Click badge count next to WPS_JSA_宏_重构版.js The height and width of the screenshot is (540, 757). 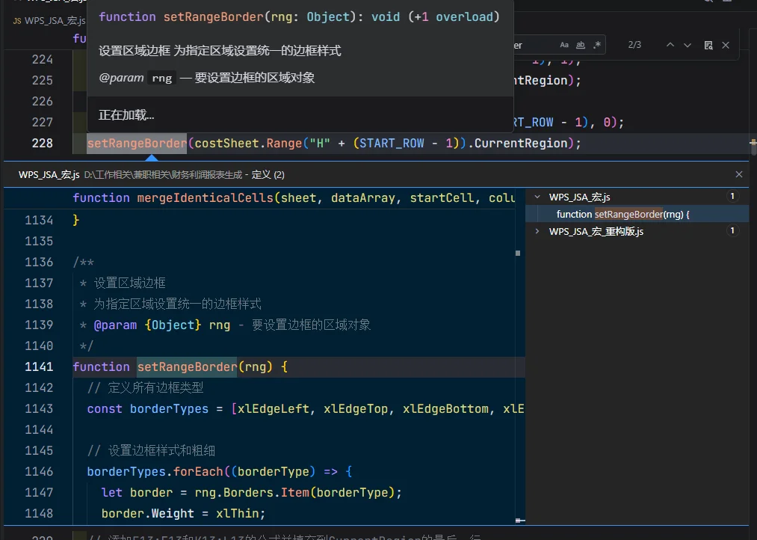tap(732, 231)
